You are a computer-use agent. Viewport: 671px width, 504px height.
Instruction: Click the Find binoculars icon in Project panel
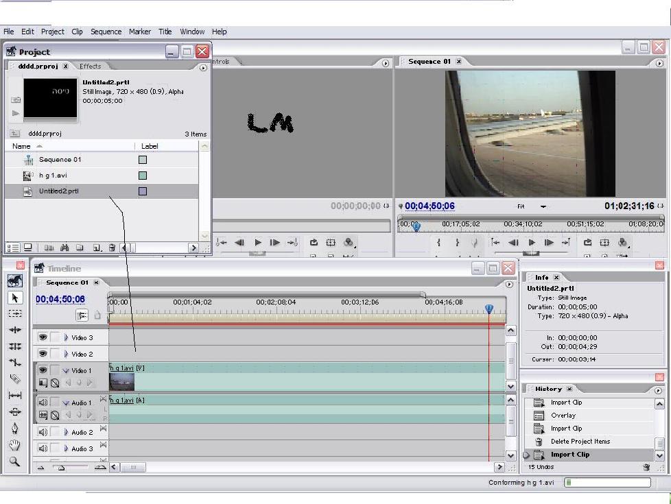(x=64, y=248)
